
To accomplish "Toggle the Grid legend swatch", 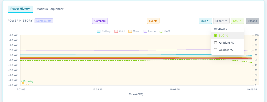I will [x=116, y=31].
